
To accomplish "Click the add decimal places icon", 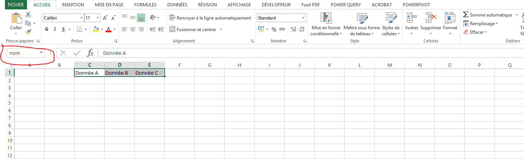I will point(293,29).
